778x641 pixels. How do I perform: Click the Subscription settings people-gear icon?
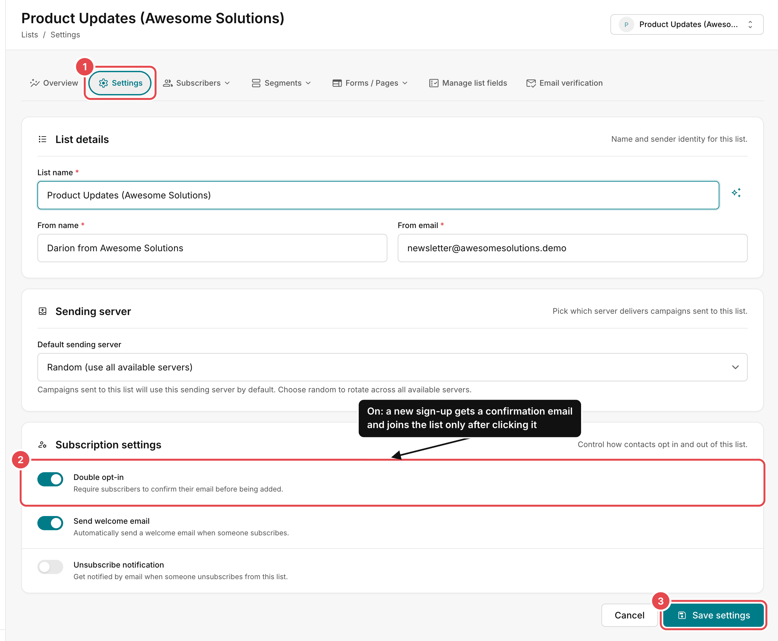(43, 445)
